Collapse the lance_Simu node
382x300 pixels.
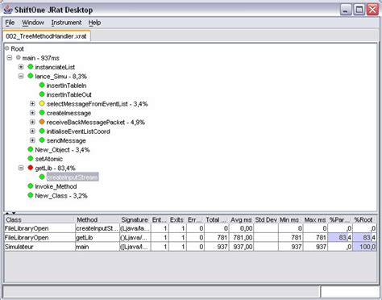[x=21, y=77]
